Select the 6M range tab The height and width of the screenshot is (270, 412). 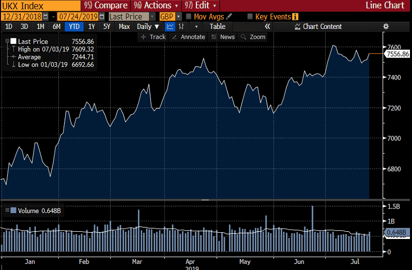[56, 26]
